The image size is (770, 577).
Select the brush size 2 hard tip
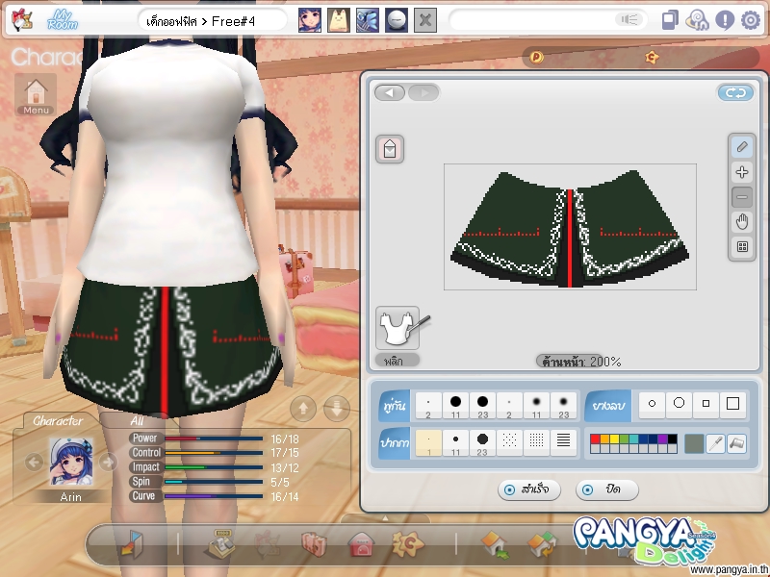pos(428,405)
